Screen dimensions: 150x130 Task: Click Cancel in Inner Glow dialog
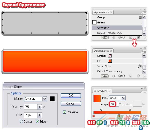[x=71, y=103]
